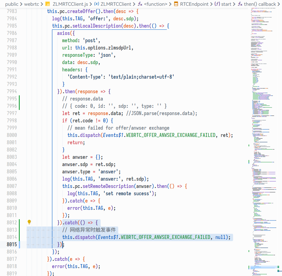Click the variable icon before ZLMRTCClient
Screen dimensions: 282x276
[x=96, y=4]
